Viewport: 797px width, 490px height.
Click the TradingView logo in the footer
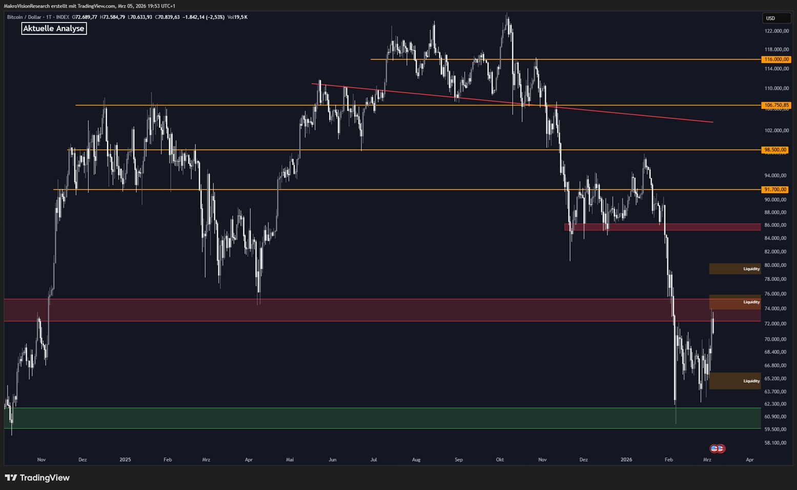coord(37,478)
